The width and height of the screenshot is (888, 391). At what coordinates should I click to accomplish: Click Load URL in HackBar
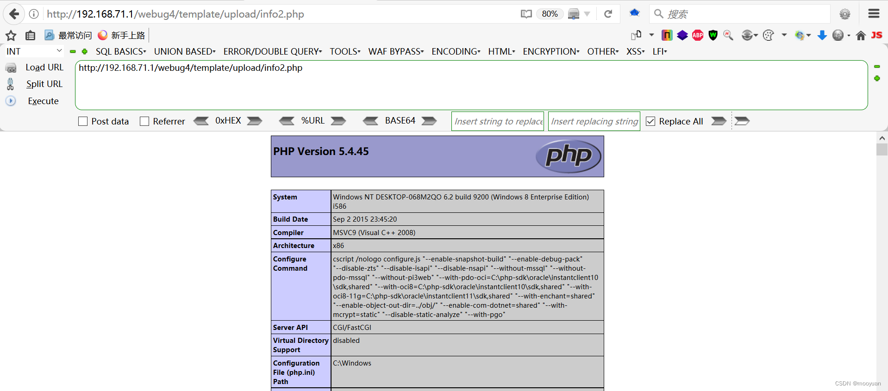pyautogui.click(x=44, y=68)
